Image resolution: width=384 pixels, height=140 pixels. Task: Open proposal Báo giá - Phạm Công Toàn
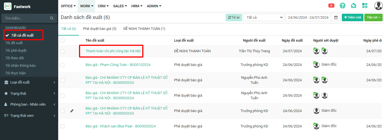pos(118,65)
